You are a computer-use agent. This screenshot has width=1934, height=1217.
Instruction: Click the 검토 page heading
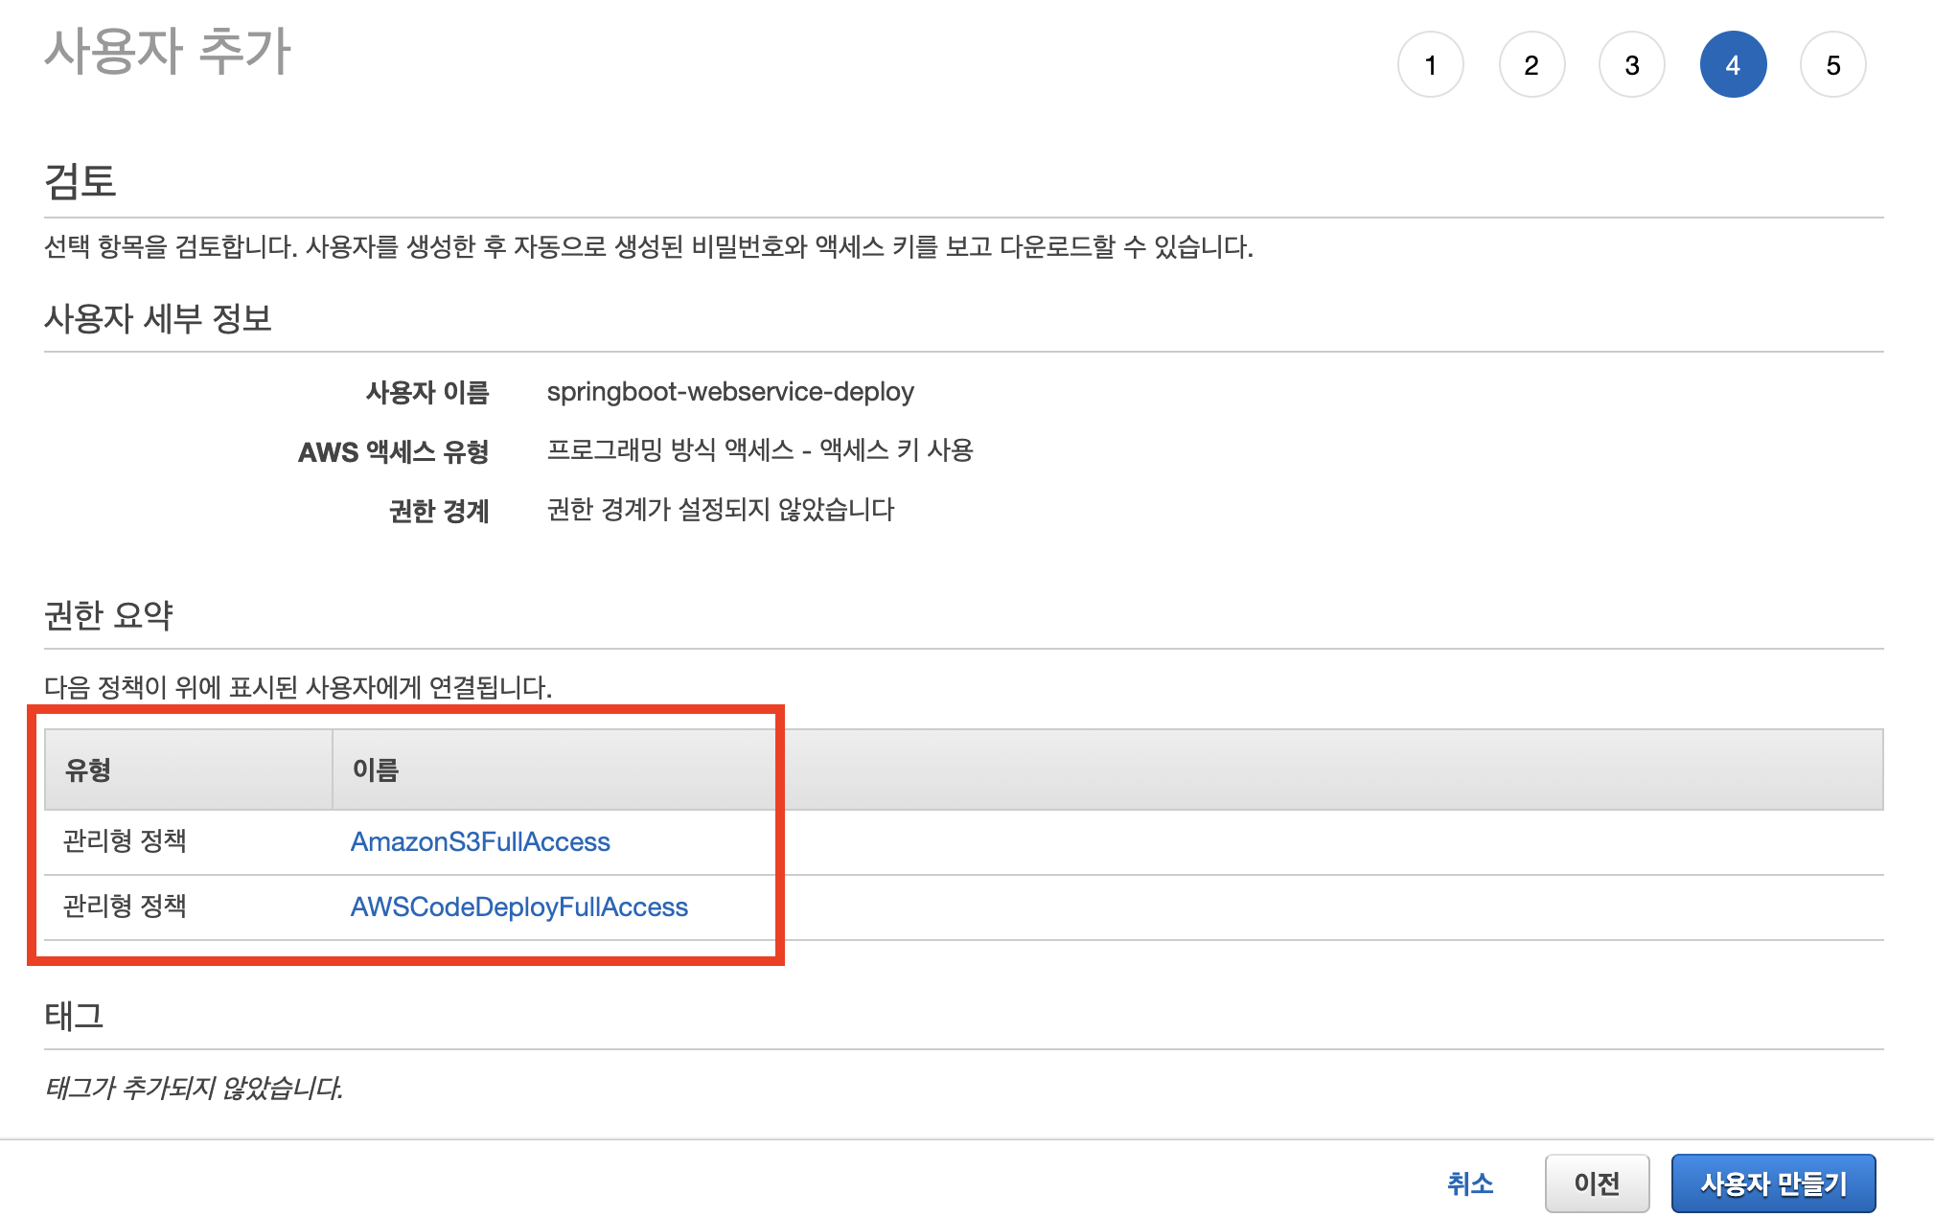click(x=81, y=181)
